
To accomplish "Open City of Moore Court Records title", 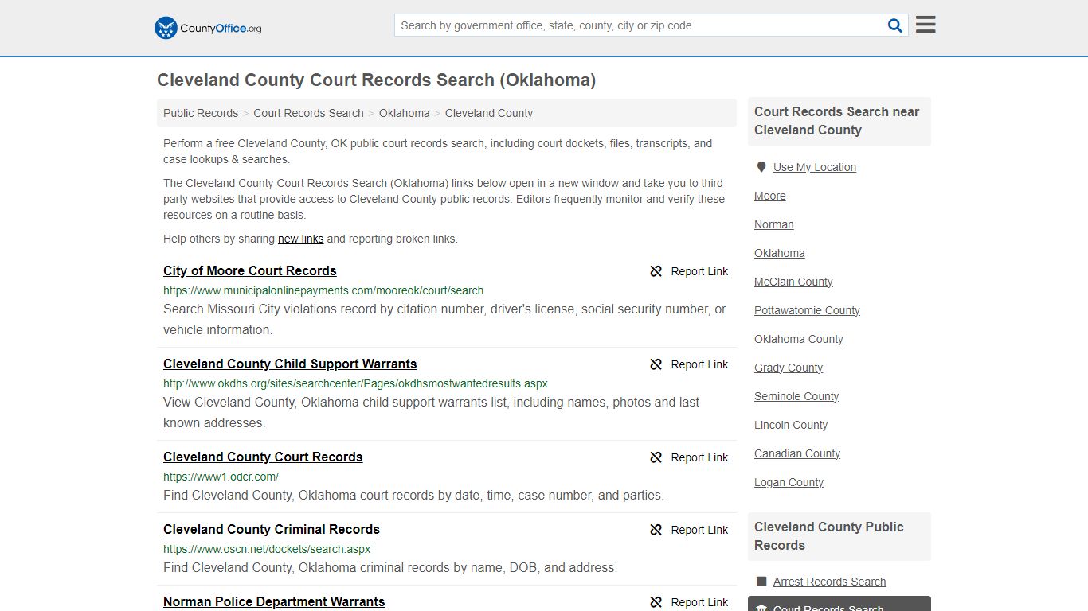I will (x=250, y=270).
